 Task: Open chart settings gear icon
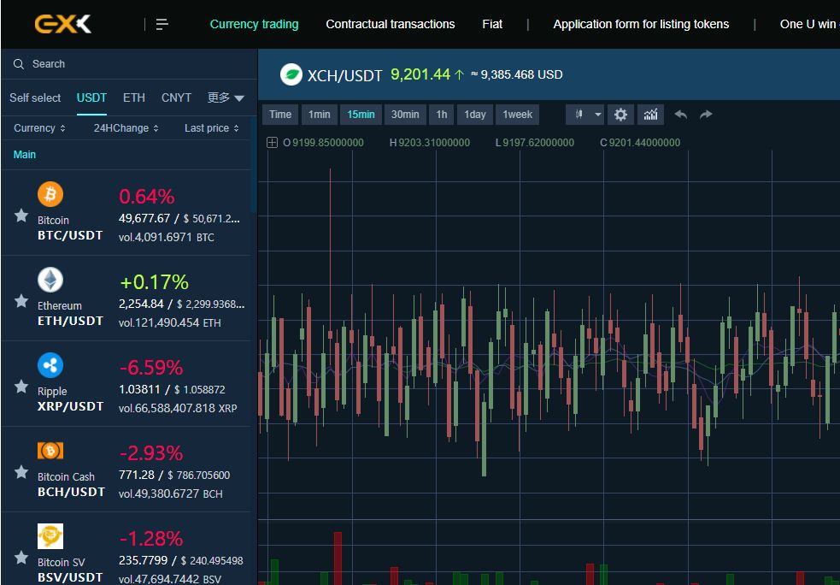coord(620,115)
